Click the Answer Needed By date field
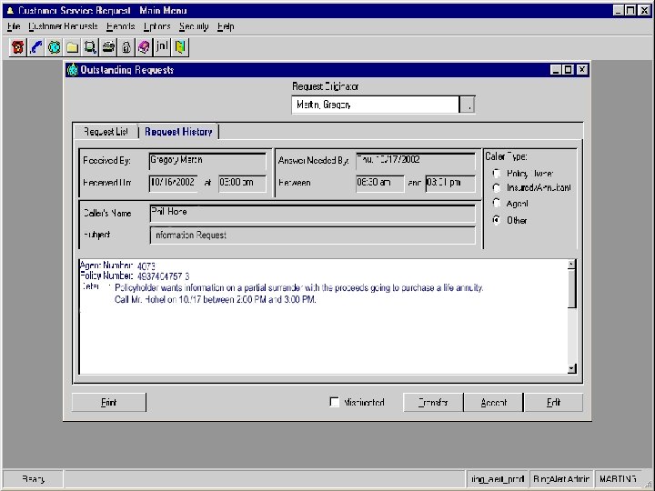This screenshot has height=491, width=655. pos(416,161)
